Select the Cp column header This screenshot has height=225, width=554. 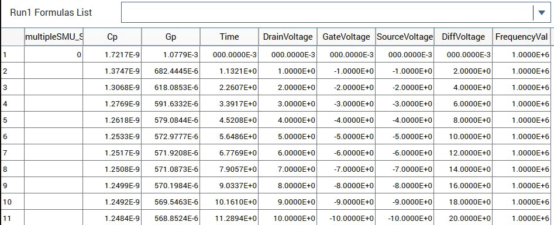(x=112, y=37)
